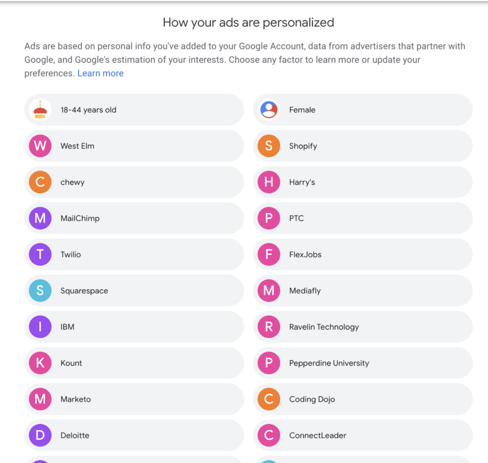Click the orange S Shopify icon
Viewport: 488px width, 463px height.
tap(269, 146)
